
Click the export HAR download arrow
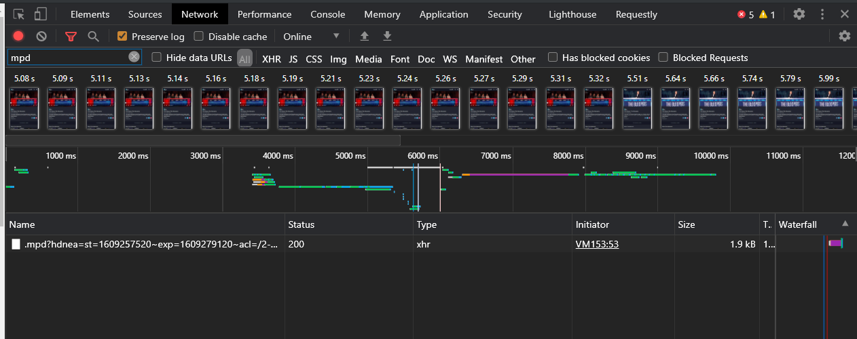387,37
